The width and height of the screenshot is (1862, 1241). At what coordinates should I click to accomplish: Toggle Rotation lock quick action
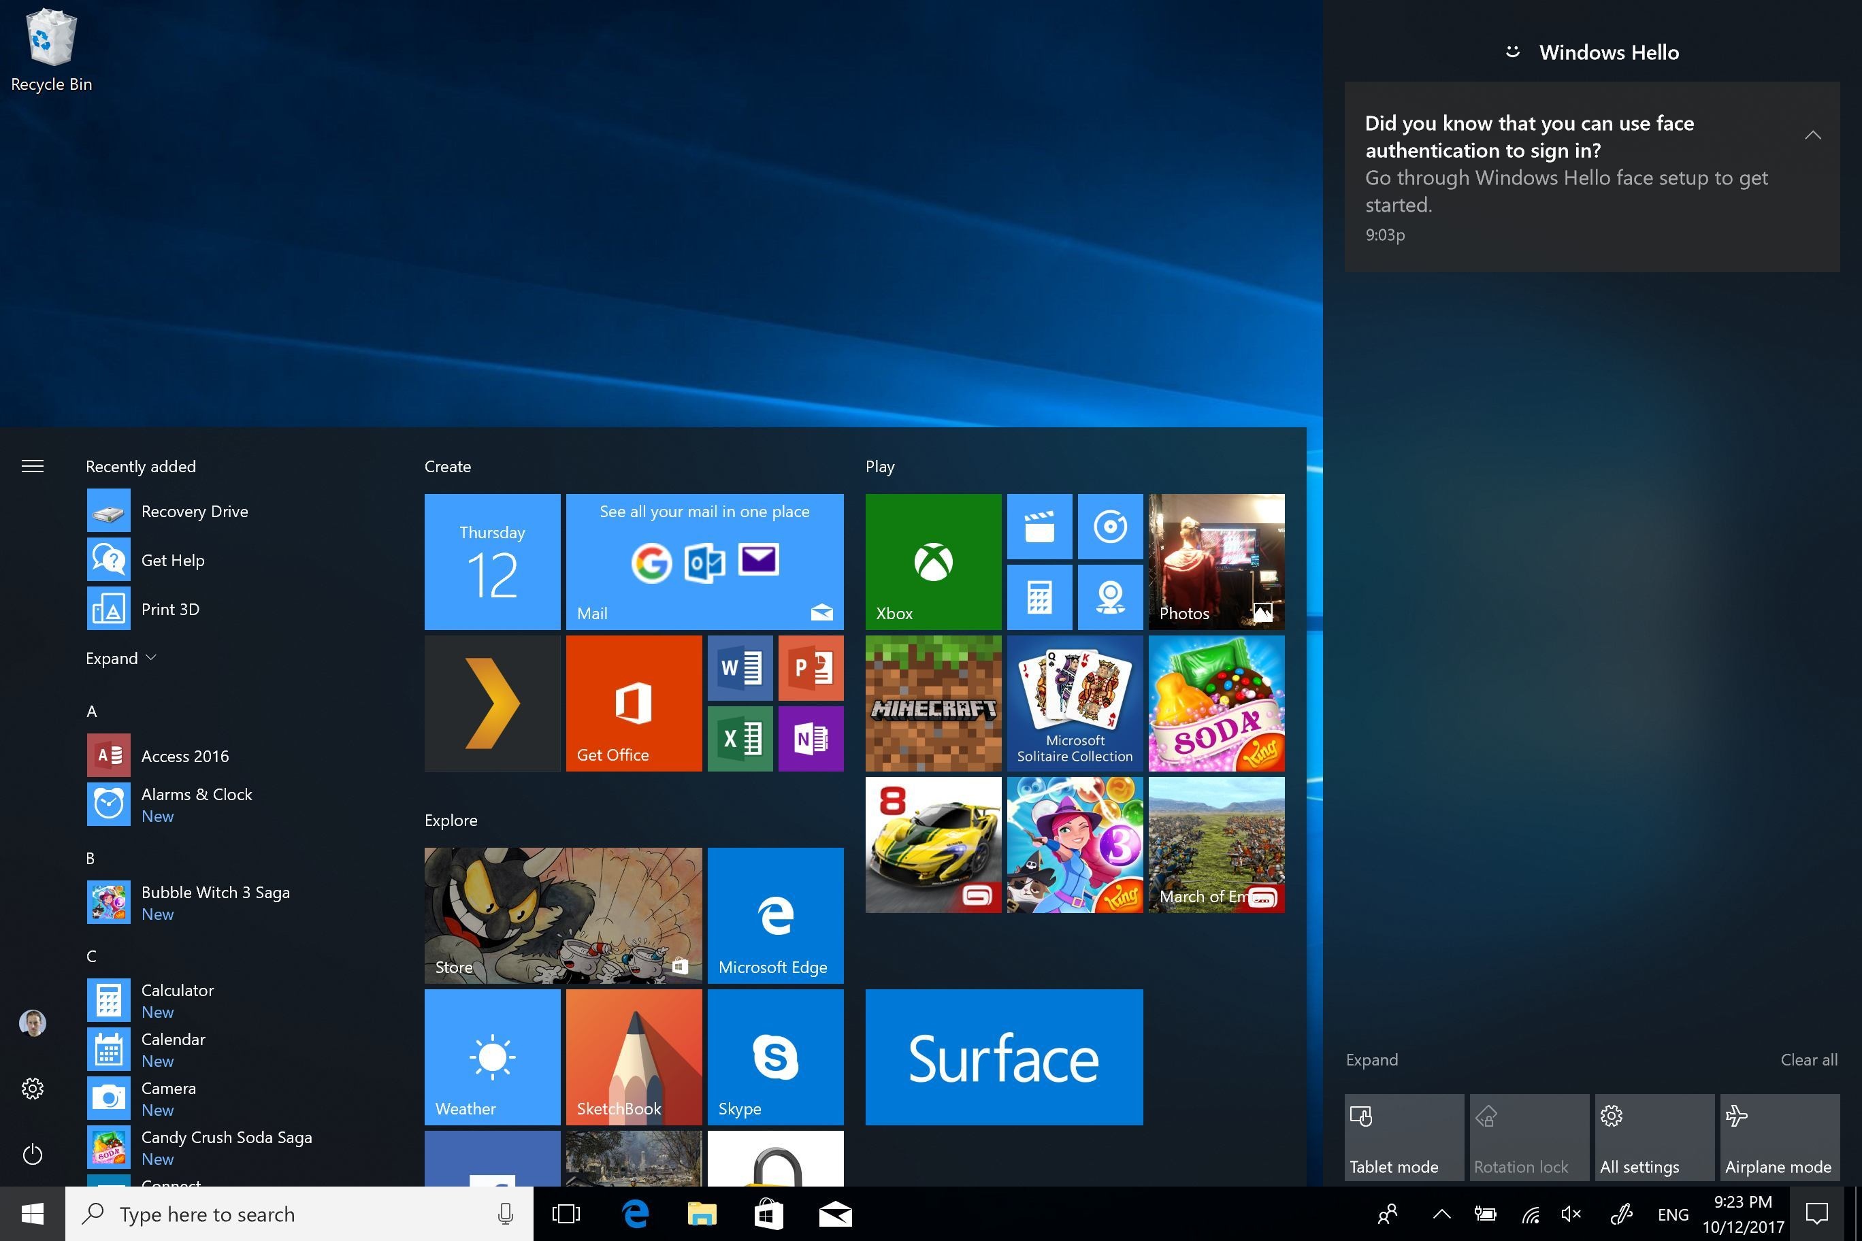click(1529, 1138)
